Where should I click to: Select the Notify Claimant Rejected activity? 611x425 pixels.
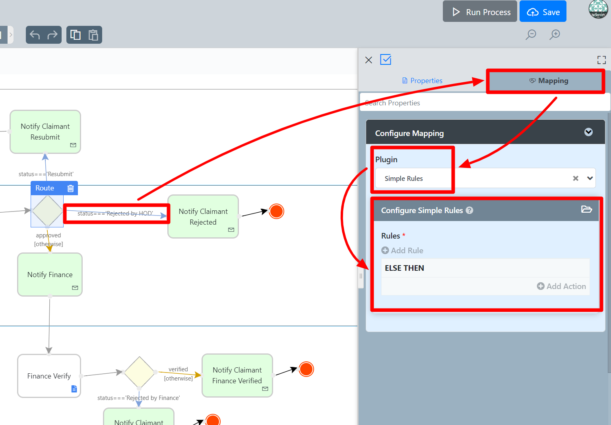[203, 217]
